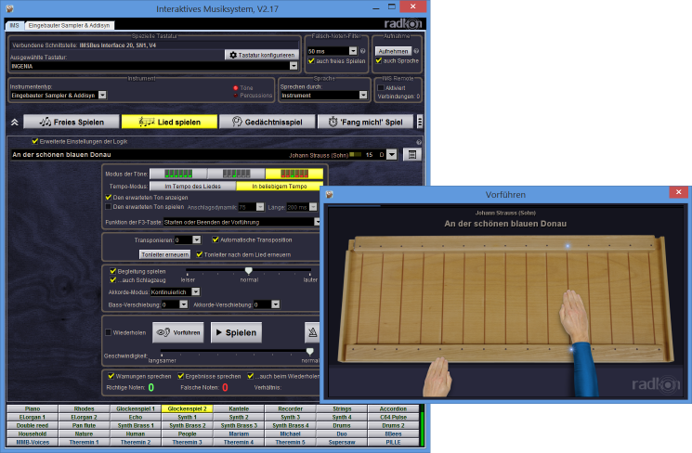The image size is (692, 453).
Task: Click help icon next to Falsch-Noten-Filter
Action: click(363, 51)
